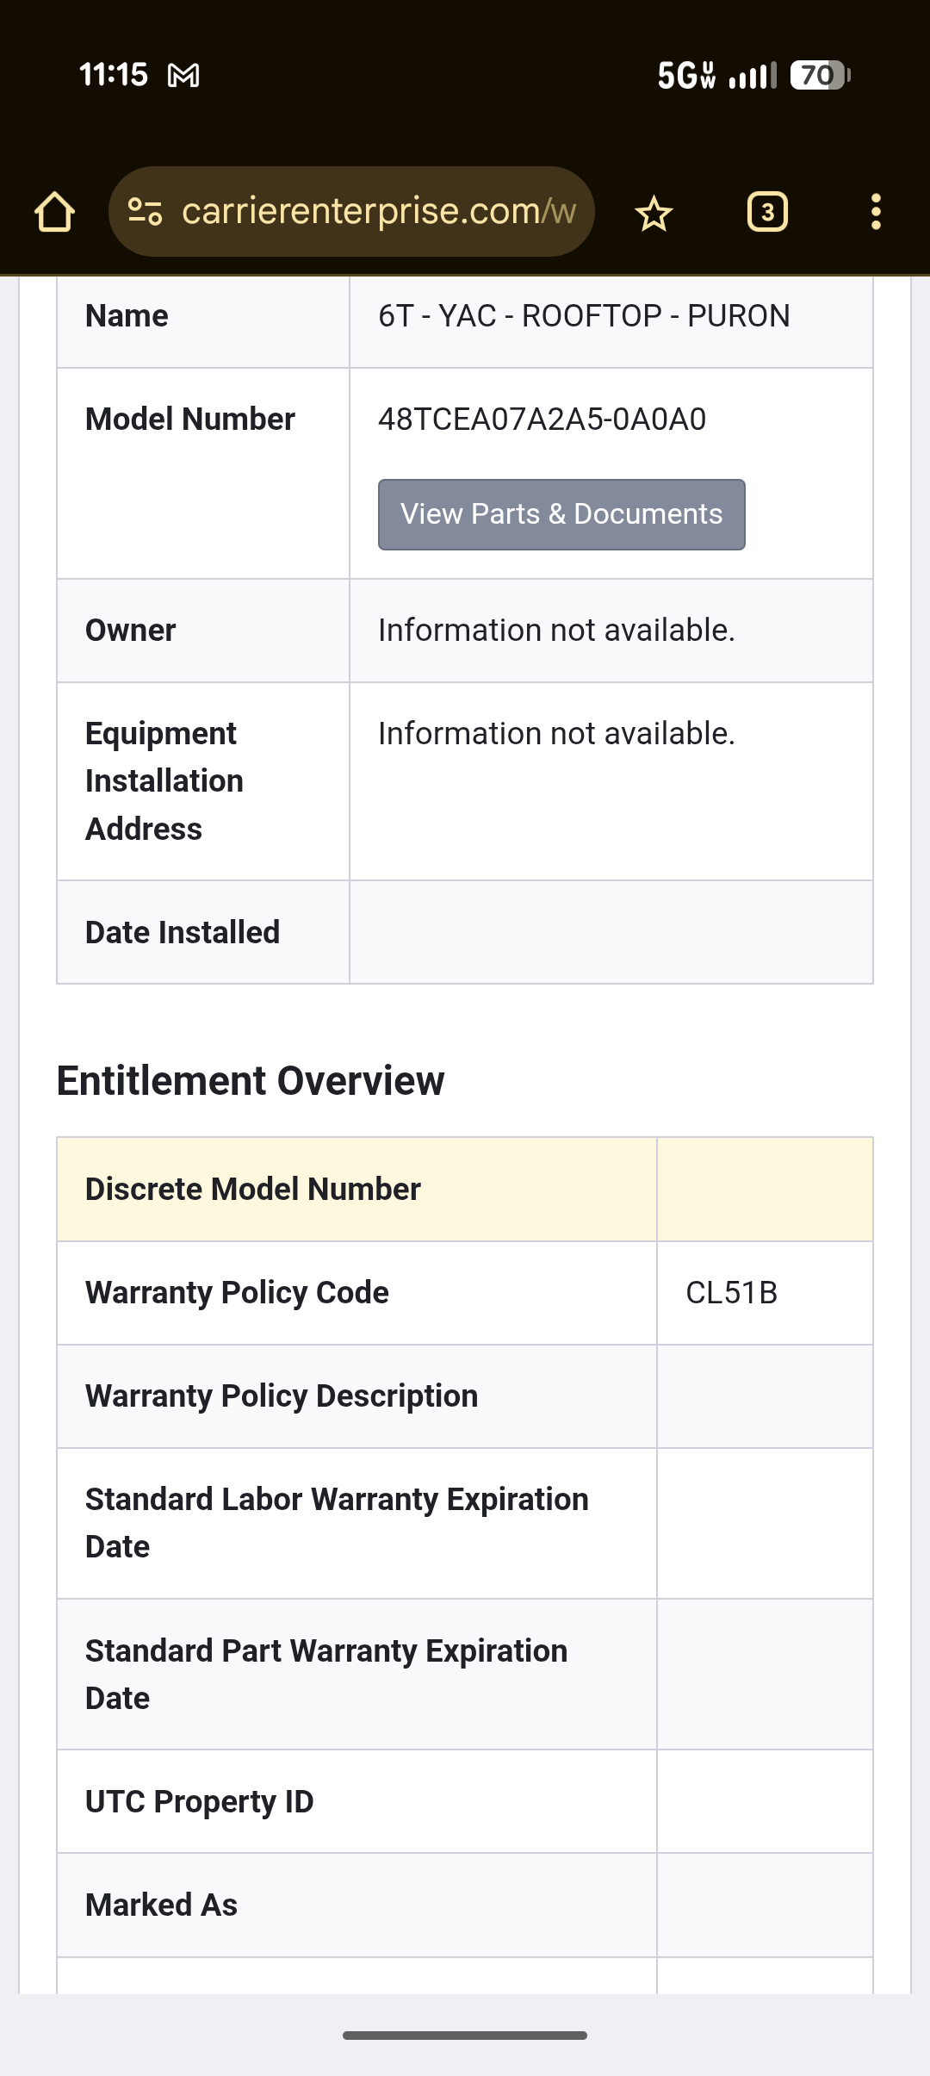Open site info icon in address bar
Image resolution: width=930 pixels, height=2076 pixels.
145,212
